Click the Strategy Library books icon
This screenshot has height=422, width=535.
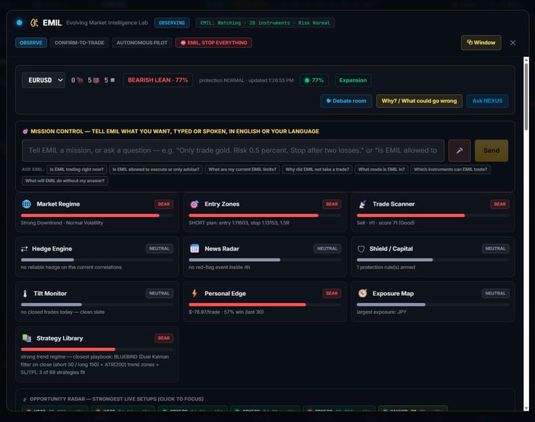pos(27,338)
